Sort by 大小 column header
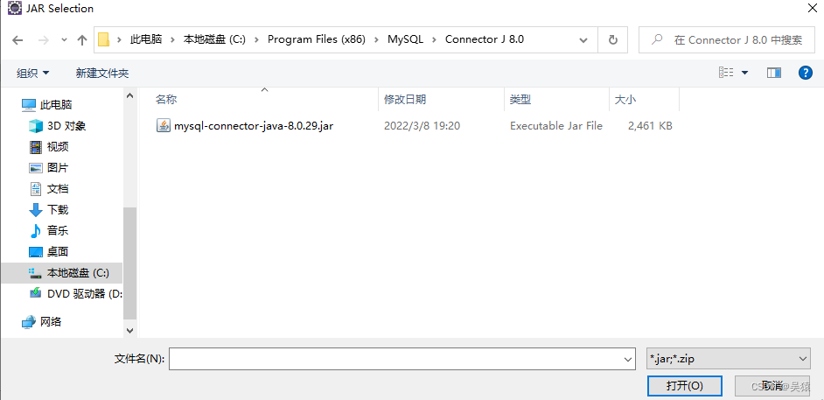This screenshot has width=824, height=400. click(626, 99)
